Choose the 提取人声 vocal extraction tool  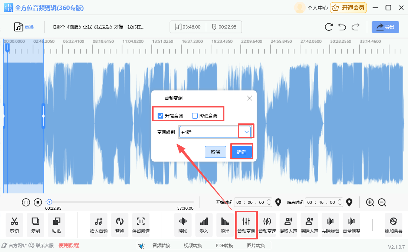[x=288, y=225]
